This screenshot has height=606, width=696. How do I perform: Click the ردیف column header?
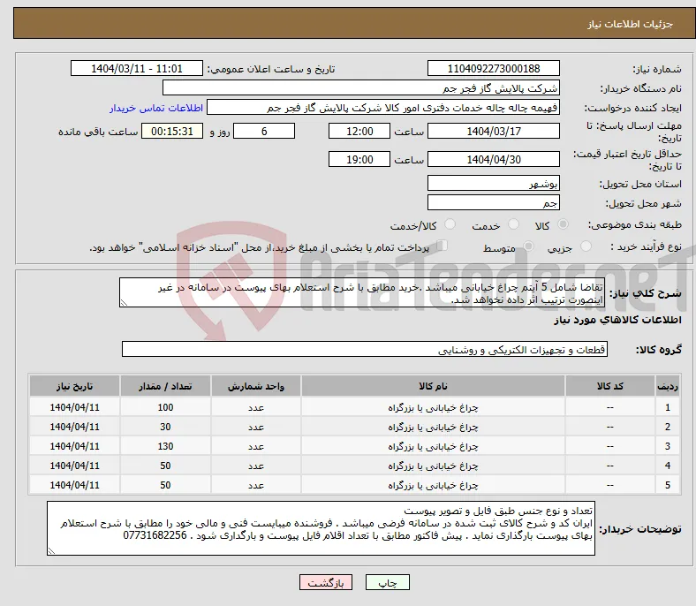[667, 386]
